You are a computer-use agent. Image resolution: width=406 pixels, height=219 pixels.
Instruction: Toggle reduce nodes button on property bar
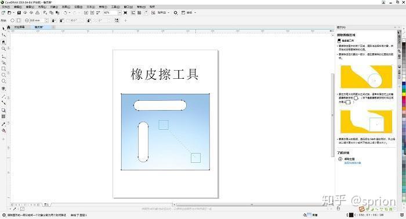(x=117, y=20)
